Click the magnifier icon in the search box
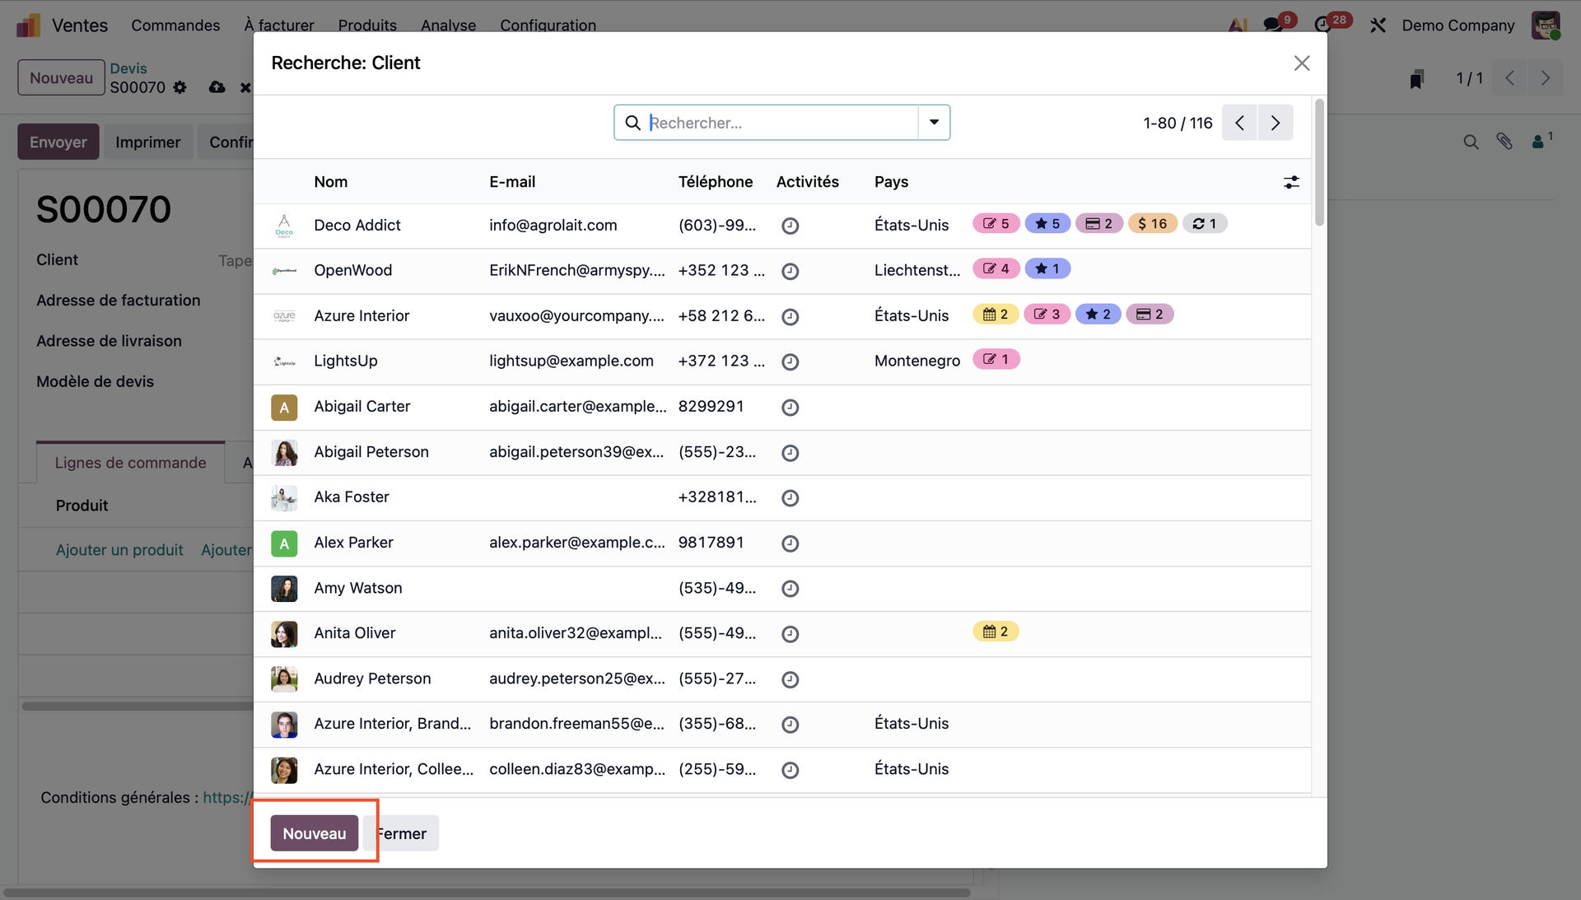 click(x=632, y=123)
